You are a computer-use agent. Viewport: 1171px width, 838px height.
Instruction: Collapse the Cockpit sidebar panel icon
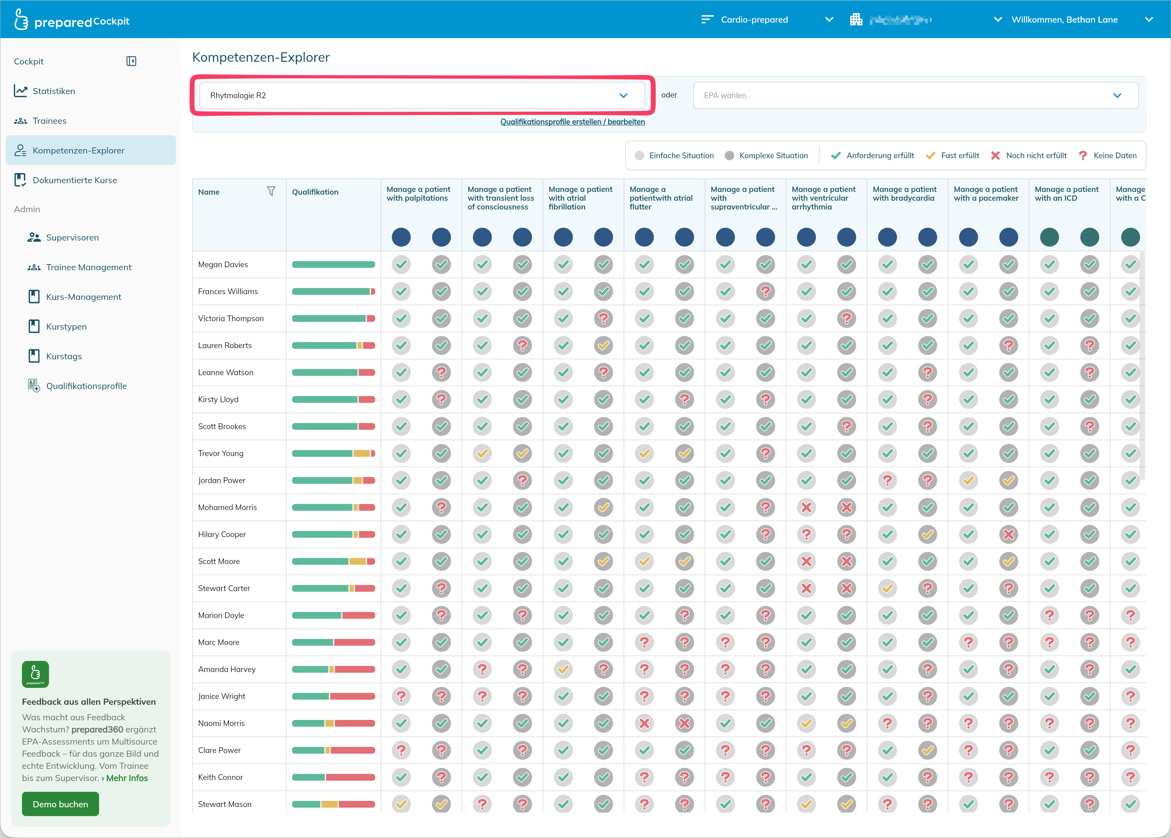[x=131, y=61]
